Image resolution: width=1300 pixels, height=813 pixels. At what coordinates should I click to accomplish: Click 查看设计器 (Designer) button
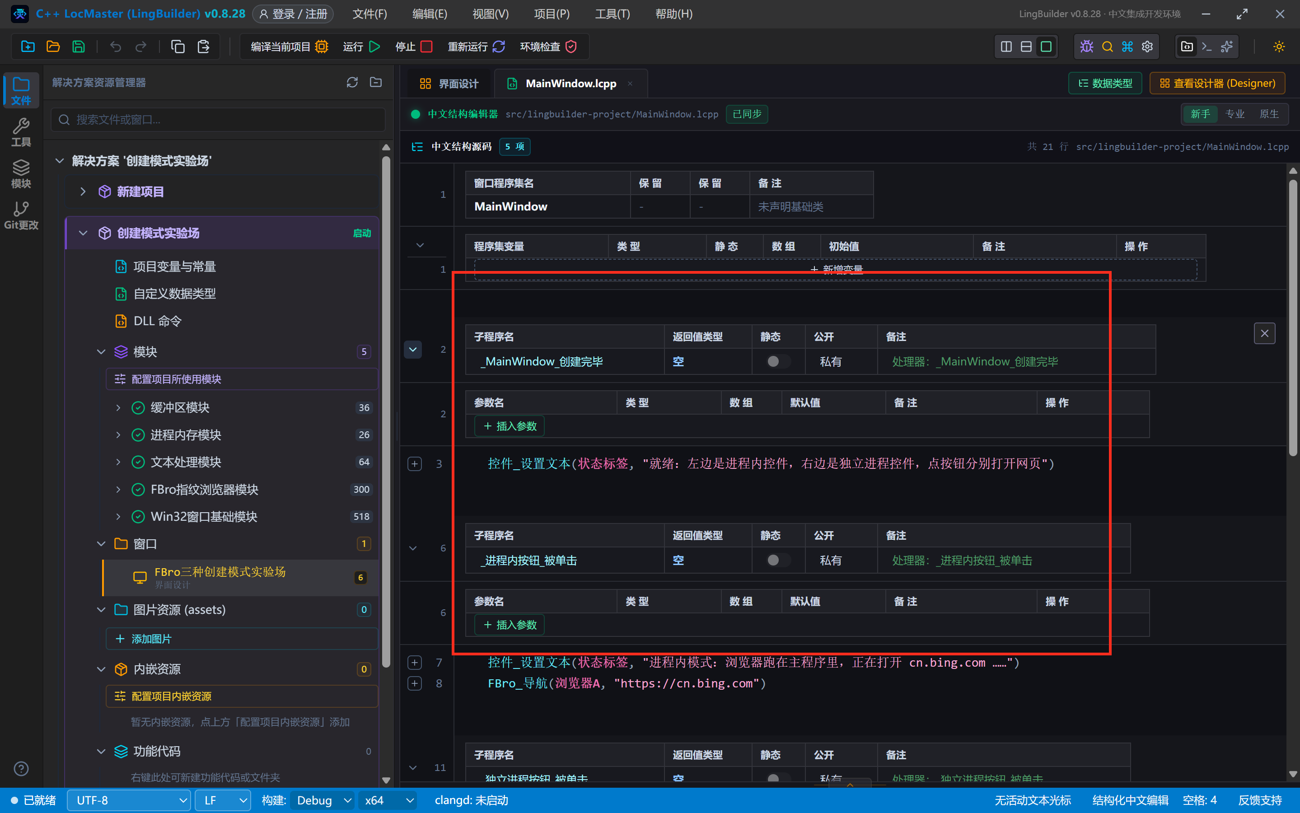point(1217,84)
